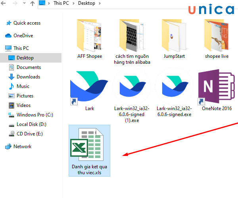Select the AFF Shopee folder icon
This screenshot has height=198, width=238.
click(89, 35)
